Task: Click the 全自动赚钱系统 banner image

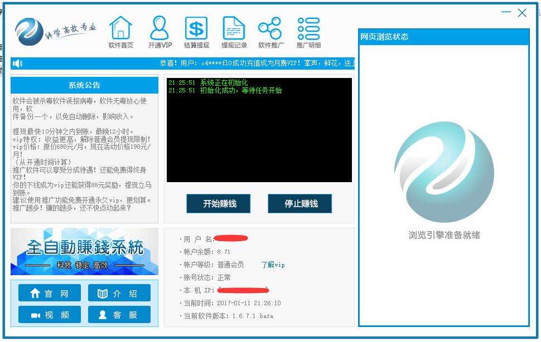Action: click(84, 250)
